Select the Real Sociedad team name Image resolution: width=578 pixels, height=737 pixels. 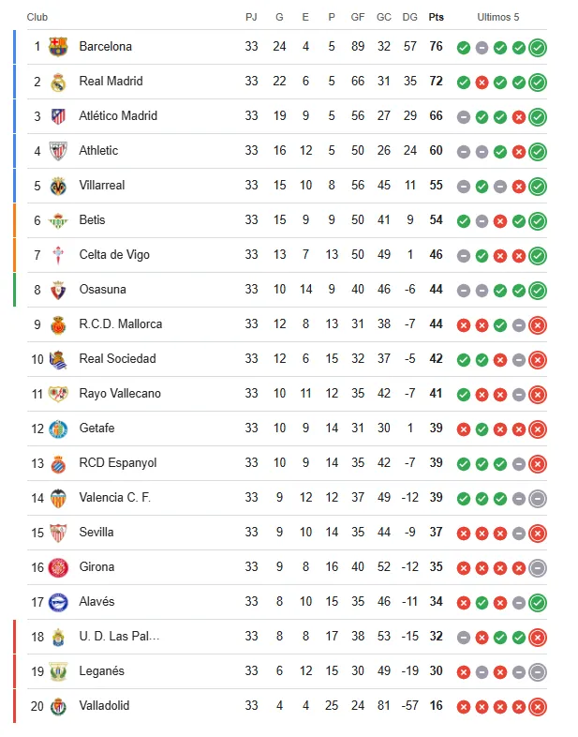click(x=117, y=359)
